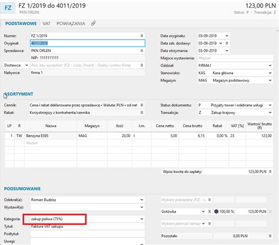Expand Data zak. dostawy date dropdown
This screenshot has width=279, height=245.
click(221, 43)
